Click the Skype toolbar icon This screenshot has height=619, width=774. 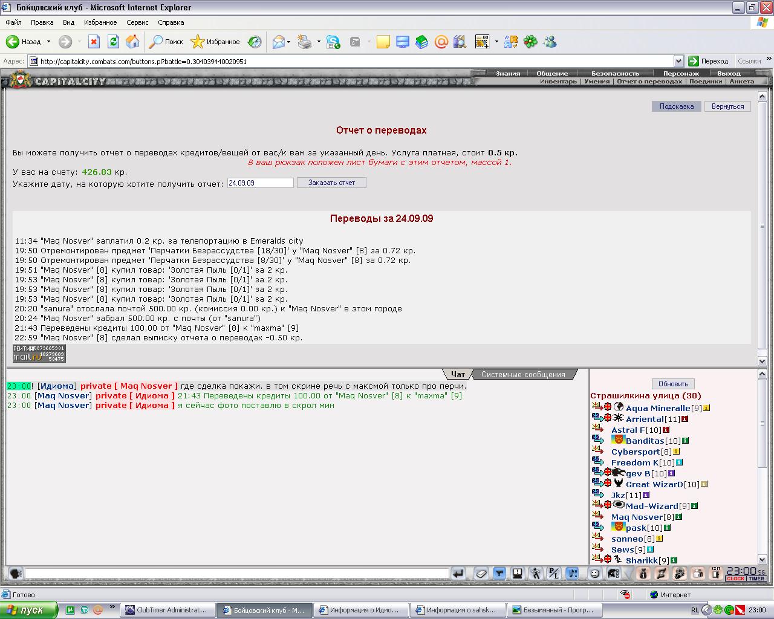333,42
